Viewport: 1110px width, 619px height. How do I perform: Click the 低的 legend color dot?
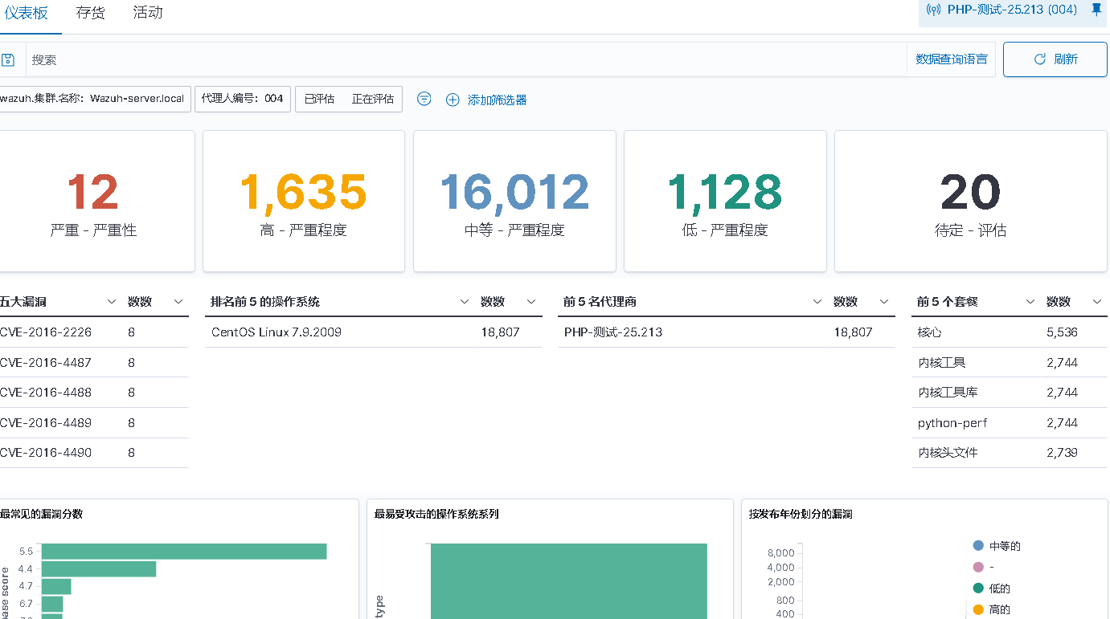click(978, 588)
